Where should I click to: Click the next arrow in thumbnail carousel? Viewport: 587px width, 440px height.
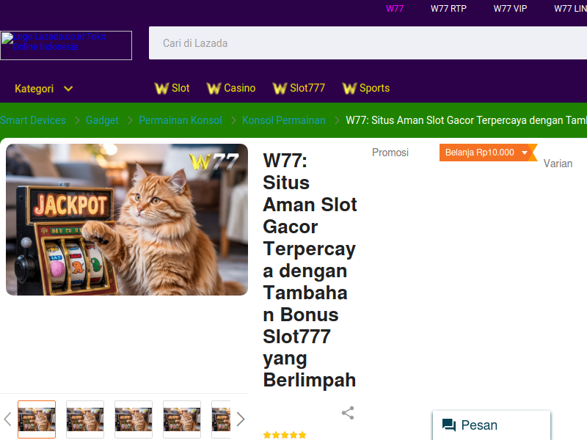point(241,419)
